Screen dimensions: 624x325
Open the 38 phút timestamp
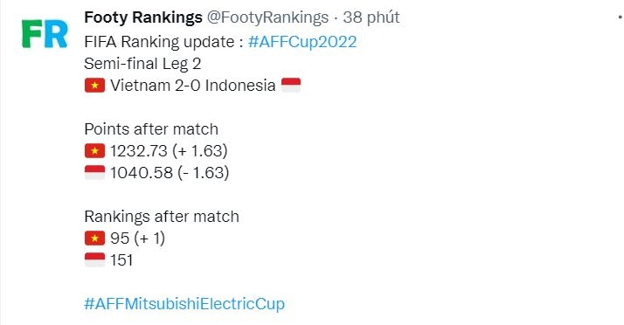(371, 17)
